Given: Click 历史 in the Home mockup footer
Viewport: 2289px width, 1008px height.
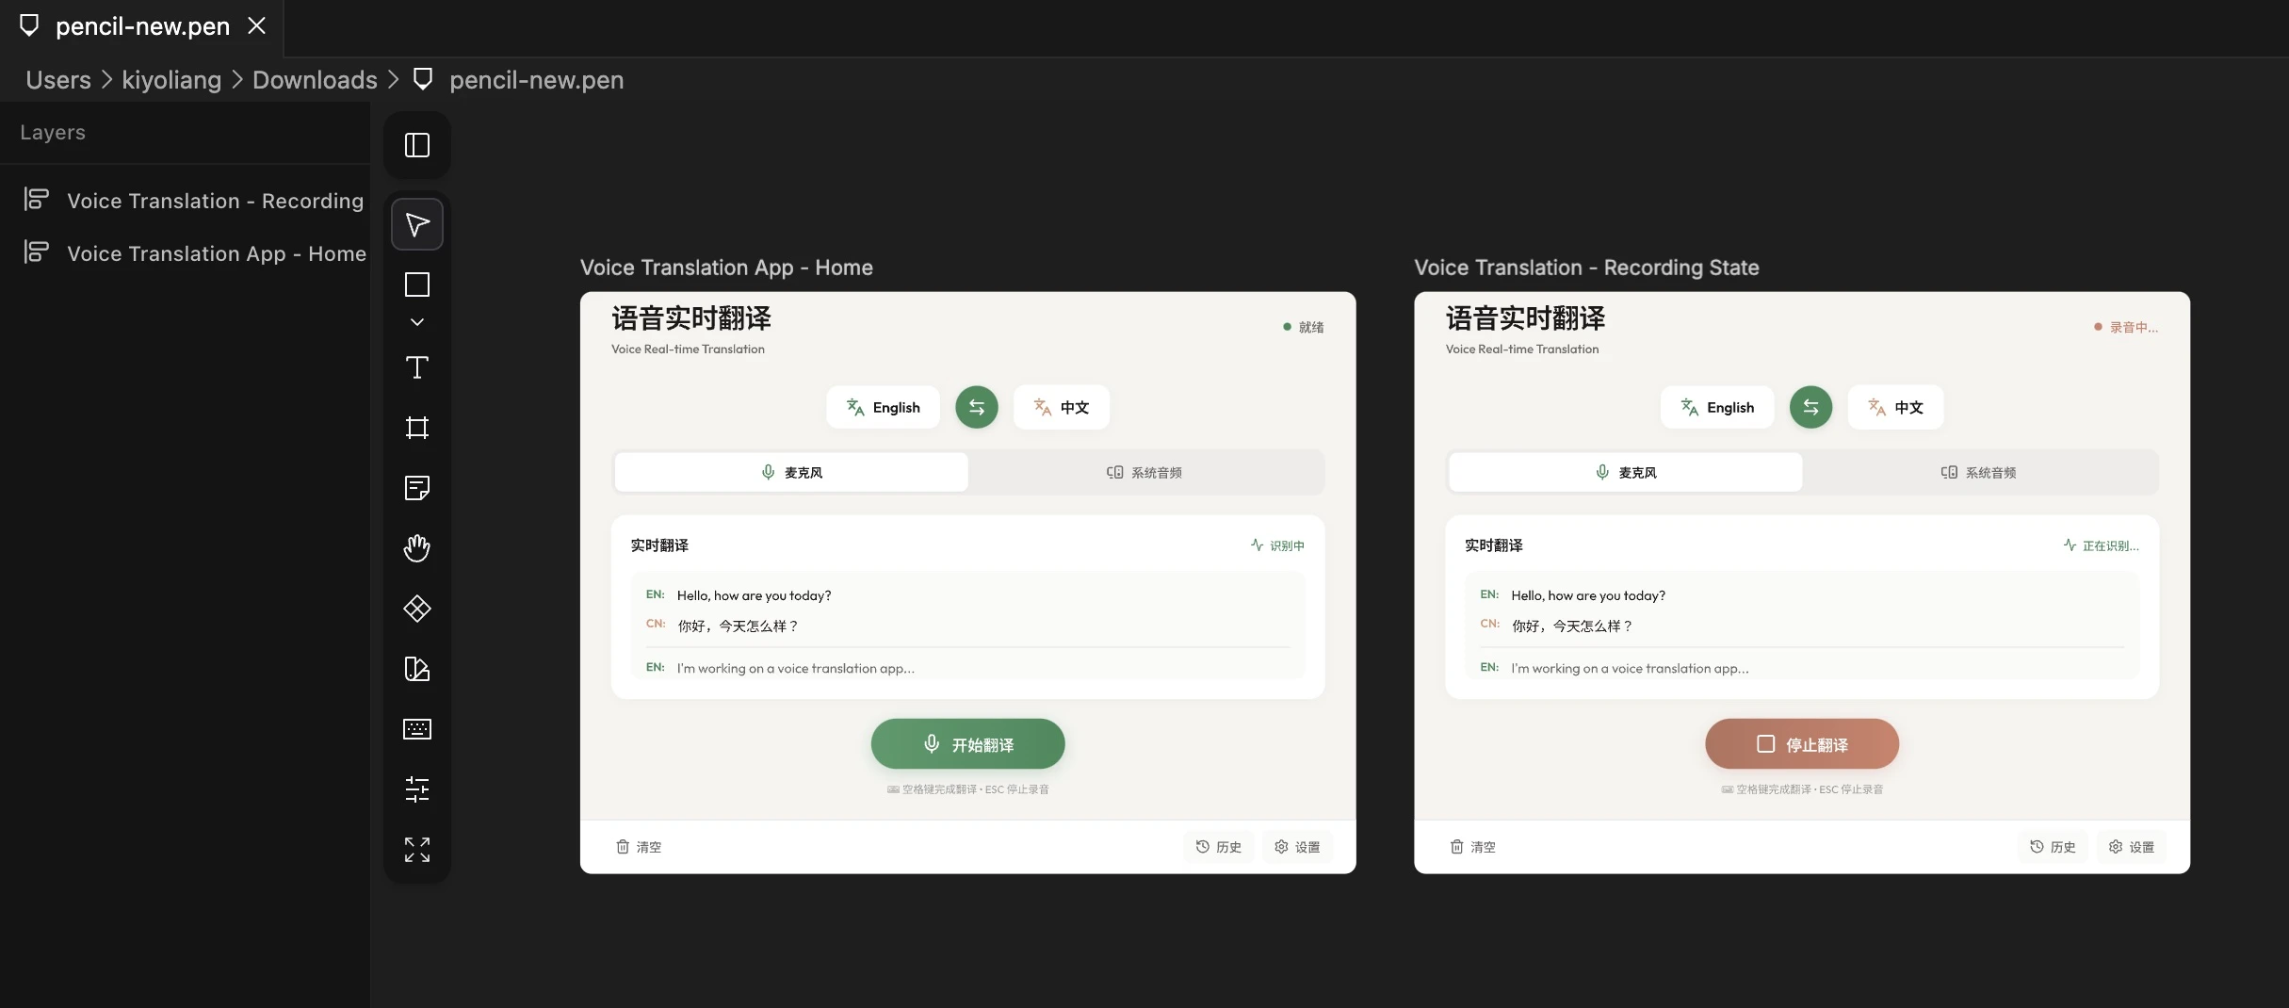Looking at the screenshot, I should (x=1218, y=846).
